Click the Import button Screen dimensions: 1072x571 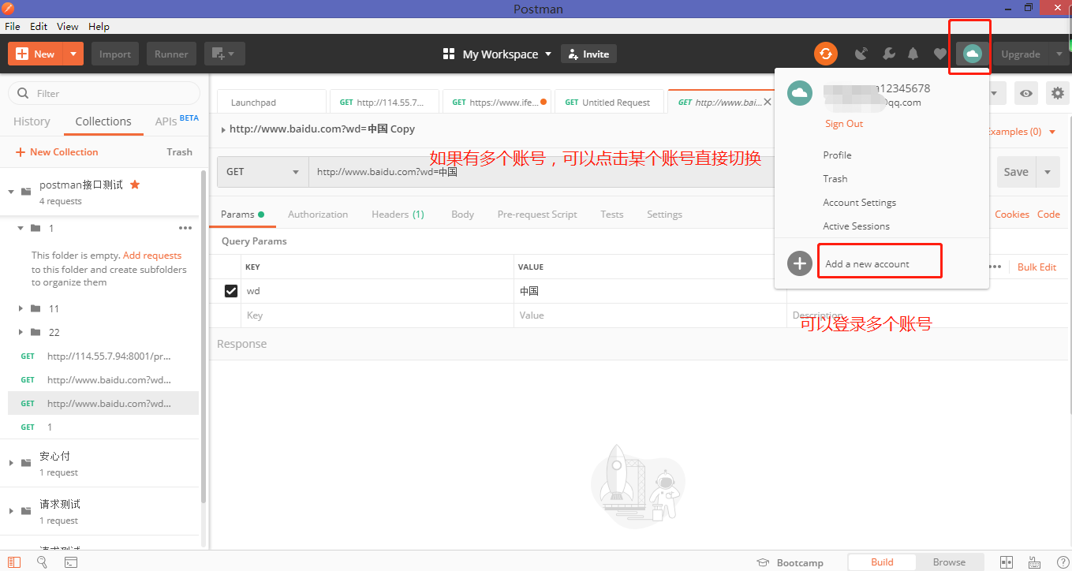[115, 54]
